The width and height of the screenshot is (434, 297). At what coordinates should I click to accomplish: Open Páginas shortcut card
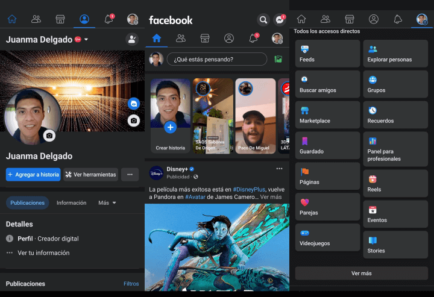[327, 176]
